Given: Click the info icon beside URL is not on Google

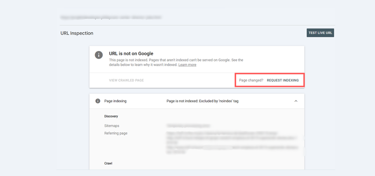Looking at the screenshot, I should 99,55.
